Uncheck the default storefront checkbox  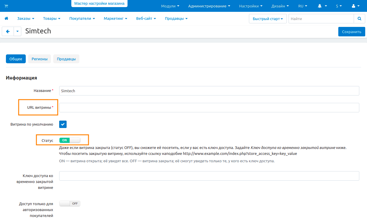(x=63, y=124)
